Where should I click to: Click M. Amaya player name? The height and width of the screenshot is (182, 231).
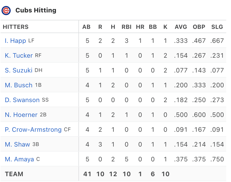coord(19,159)
